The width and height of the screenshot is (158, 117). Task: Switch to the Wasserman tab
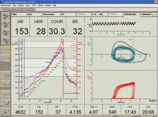[51, 15]
